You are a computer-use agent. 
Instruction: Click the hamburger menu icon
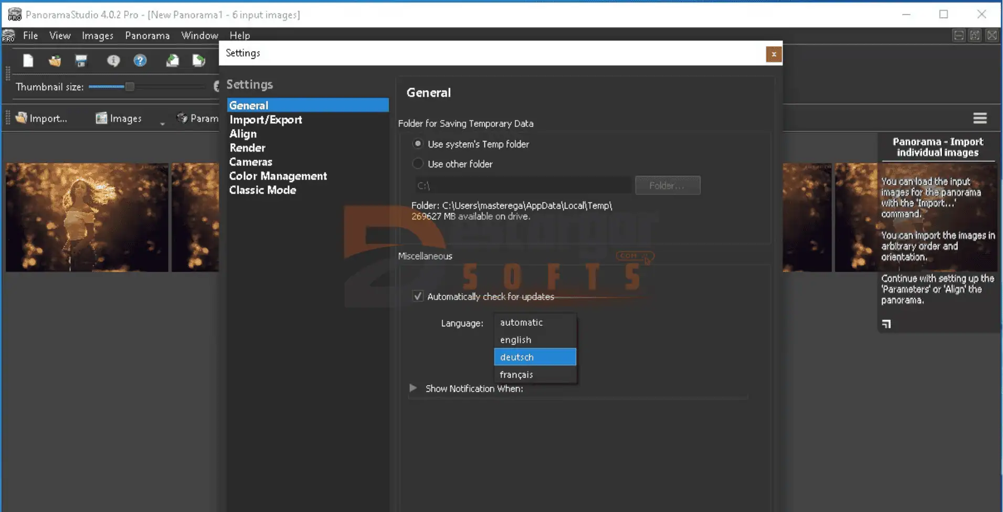979,119
